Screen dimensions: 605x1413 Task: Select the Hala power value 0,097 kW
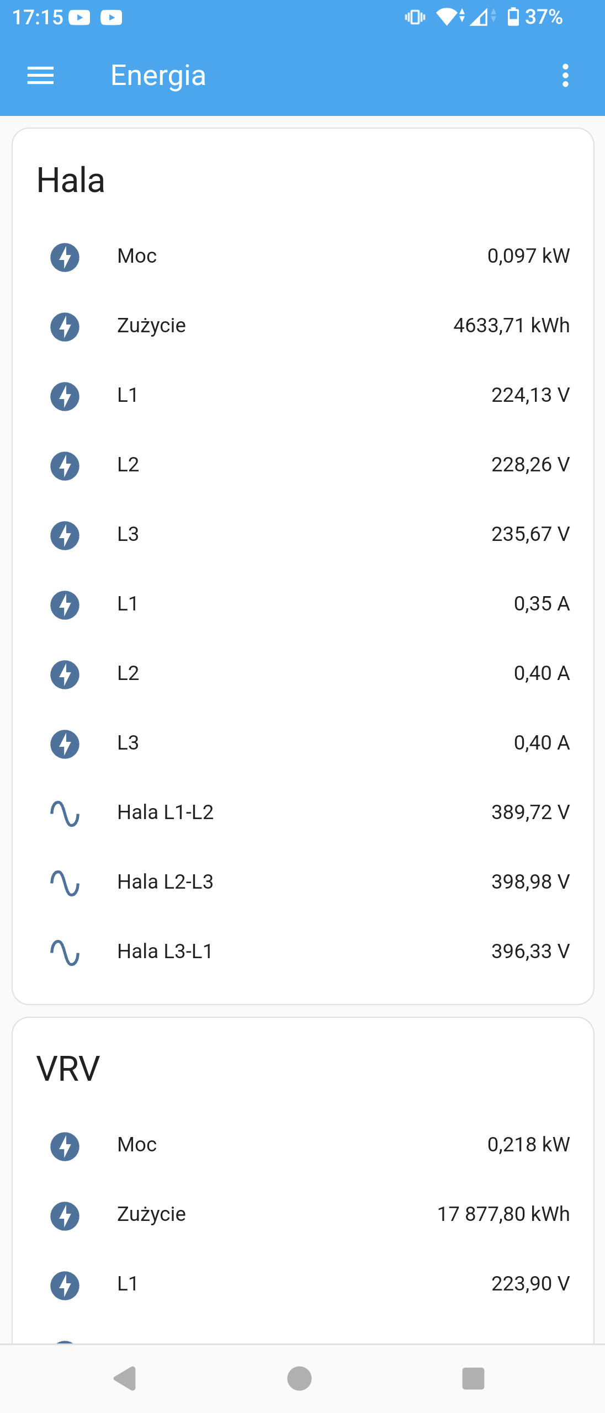click(528, 256)
